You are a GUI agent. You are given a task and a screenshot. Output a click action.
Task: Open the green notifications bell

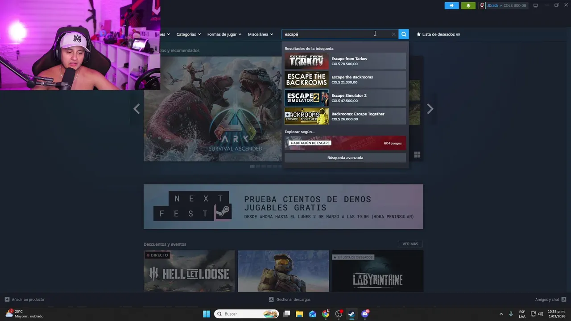click(468, 5)
